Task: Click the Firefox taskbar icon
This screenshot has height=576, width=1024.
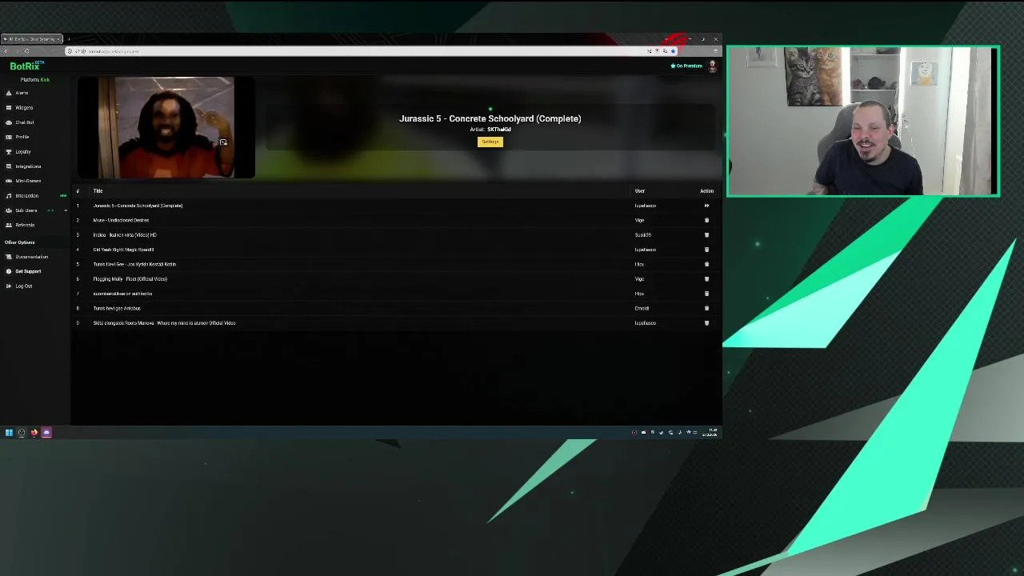Action: click(x=34, y=433)
